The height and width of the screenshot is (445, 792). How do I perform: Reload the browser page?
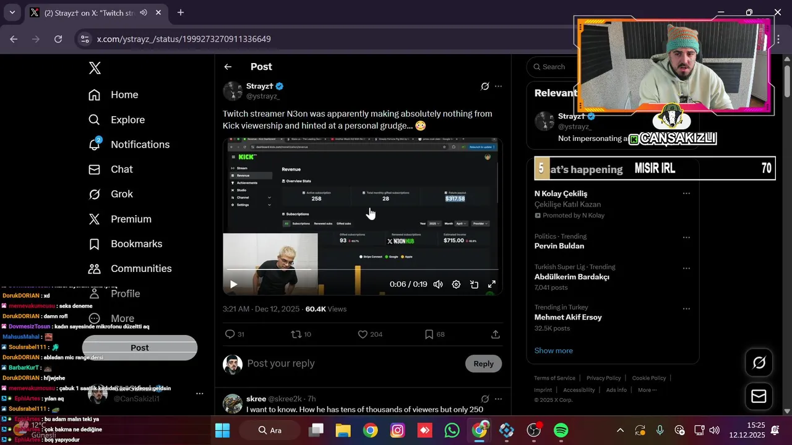coord(58,39)
